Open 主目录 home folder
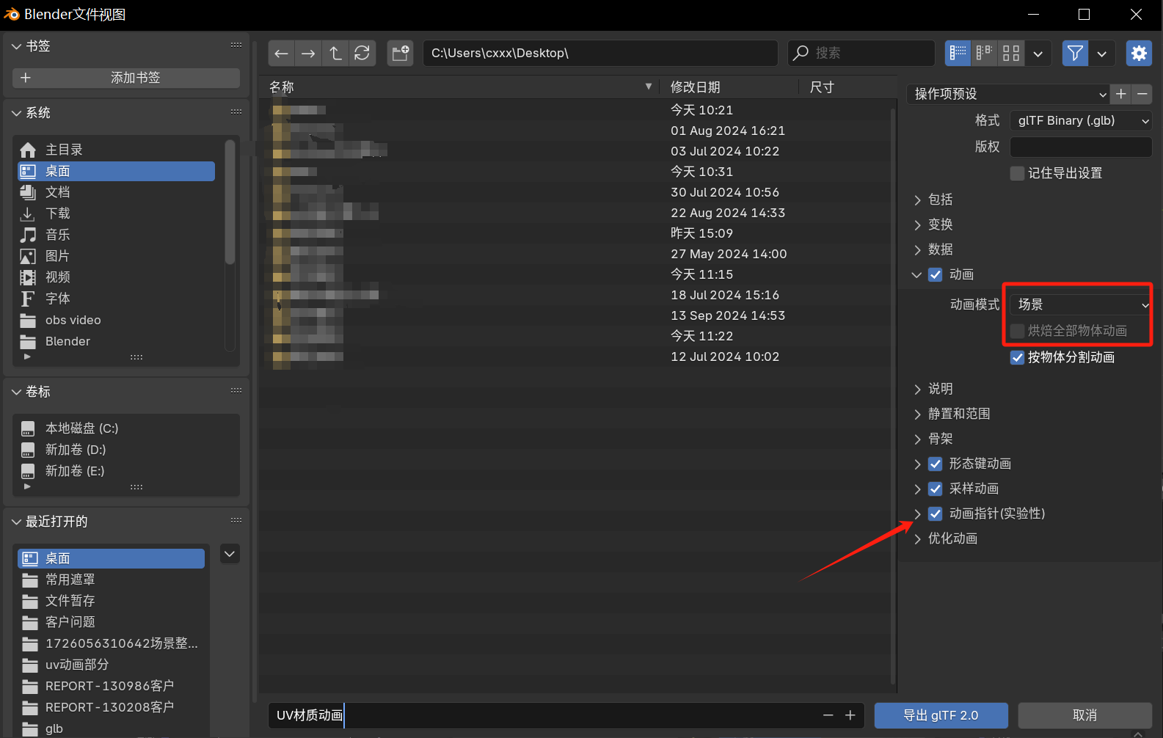The image size is (1163, 738). pos(117,150)
